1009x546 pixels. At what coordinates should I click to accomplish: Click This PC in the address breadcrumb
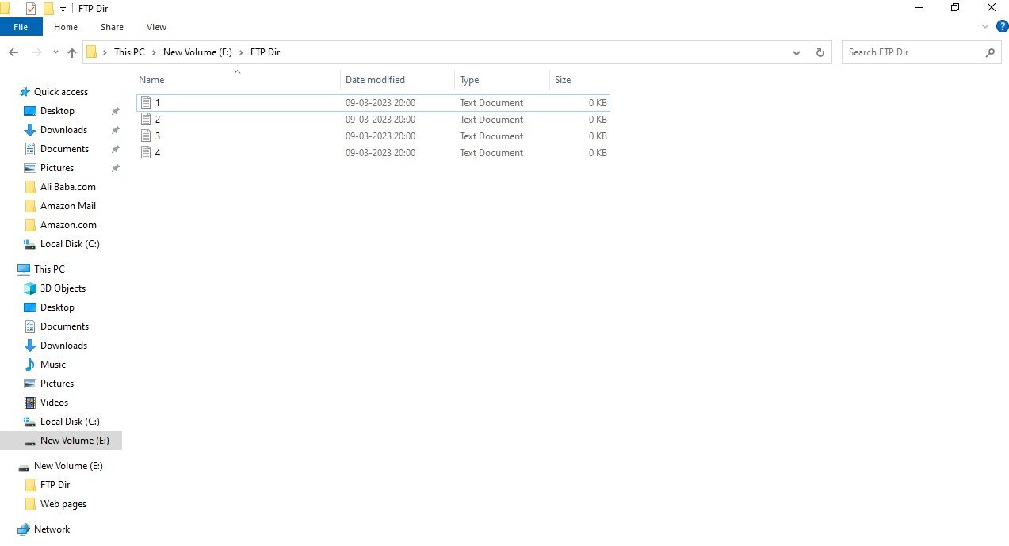tap(129, 52)
